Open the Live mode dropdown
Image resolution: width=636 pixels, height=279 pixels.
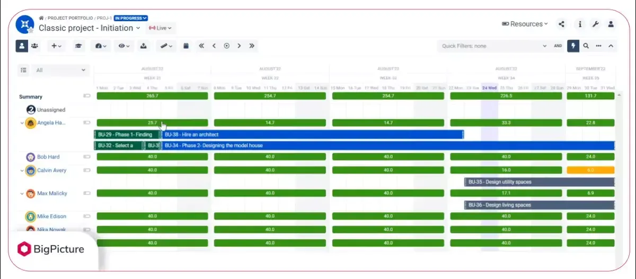(160, 28)
